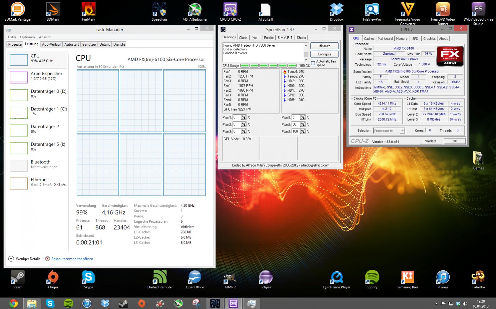Enable the Automatic fan speed checkbox
Viewport: 496px width, 309px height.
(313, 63)
